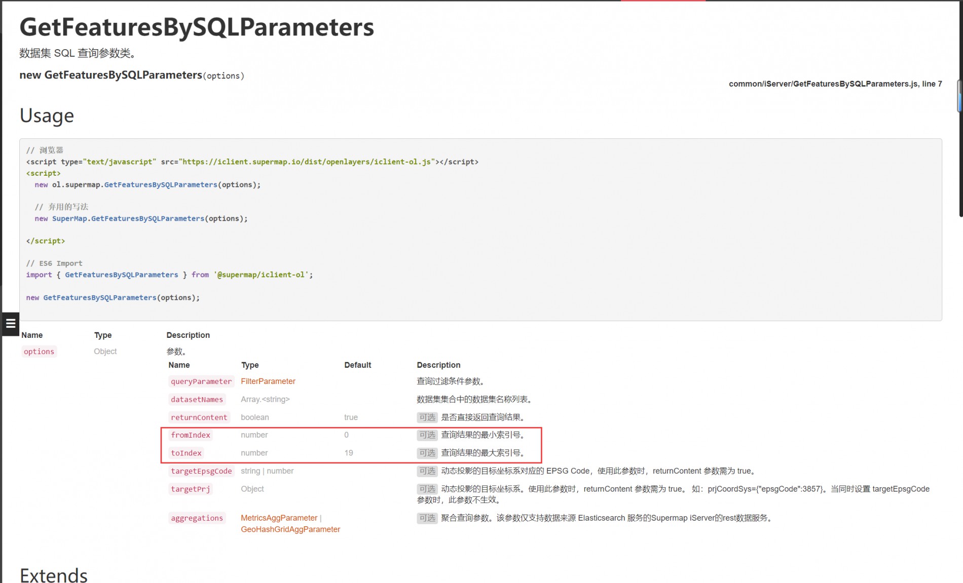
Task: Click the 可选 badge in the aggregations row
Action: pyautogui.click(x=427, y=518)
